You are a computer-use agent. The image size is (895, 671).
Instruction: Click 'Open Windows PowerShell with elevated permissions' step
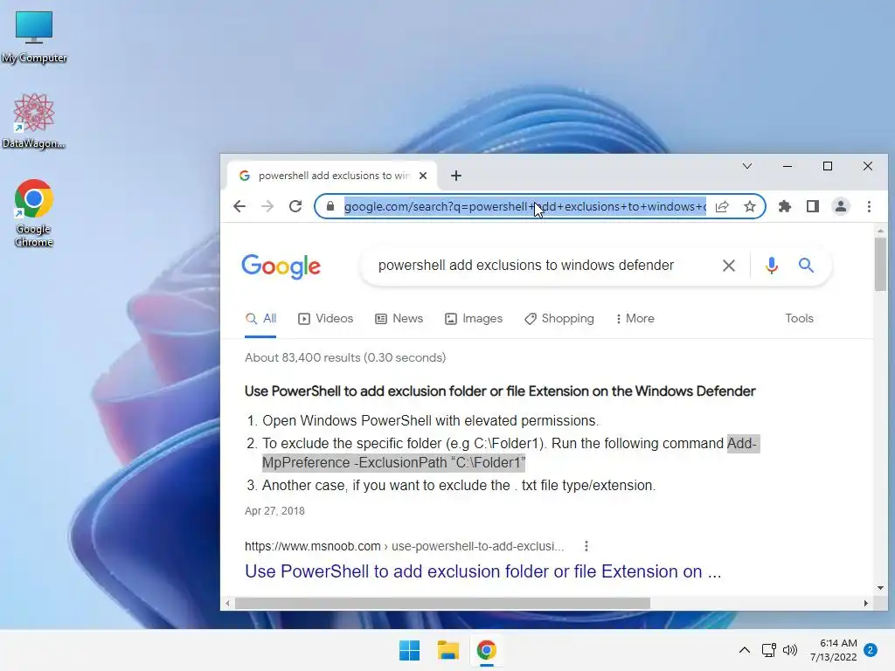tap(430, 420)
